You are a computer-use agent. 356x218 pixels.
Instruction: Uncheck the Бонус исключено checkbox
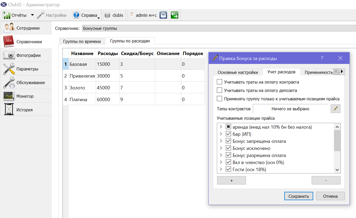pyautogui.click(x=228, y=148)
